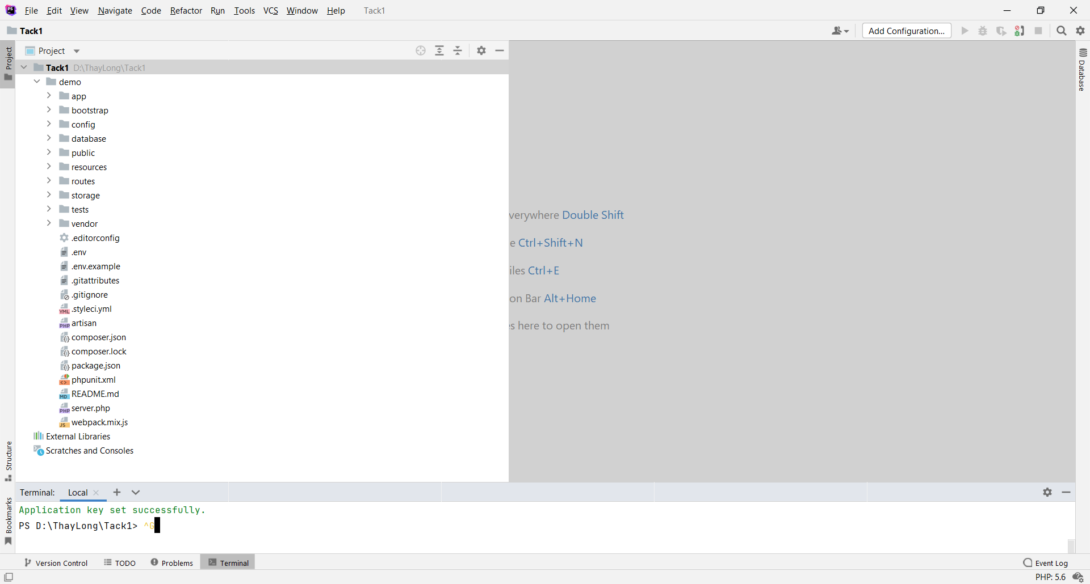This screenshot has width=1090, height=584.
Task: Open IDE settings gear in top toolbar
Action: [1080, 31]
